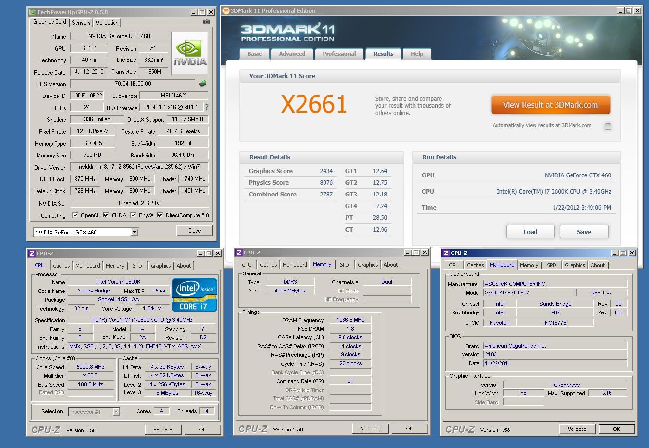Image resolution: width=649 pixels, height=448 pixels.
Task: Click OK in the CPU-Z Mainboard window
Action: click(x=616, y=429)
